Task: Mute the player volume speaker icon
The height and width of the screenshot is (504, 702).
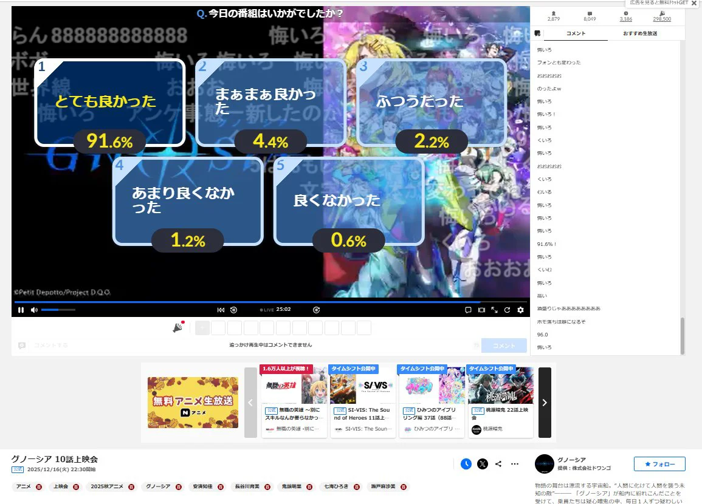Action: pos(34,310)
